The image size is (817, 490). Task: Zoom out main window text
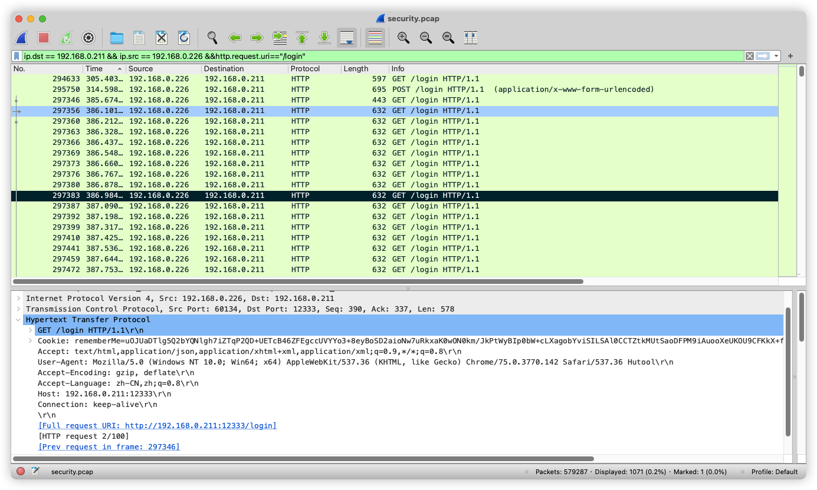426,38
